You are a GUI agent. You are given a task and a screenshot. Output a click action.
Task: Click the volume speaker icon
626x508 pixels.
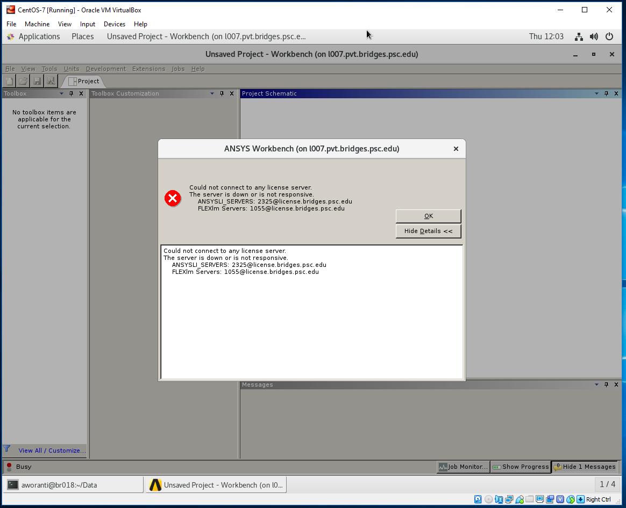tap(594, 37)
